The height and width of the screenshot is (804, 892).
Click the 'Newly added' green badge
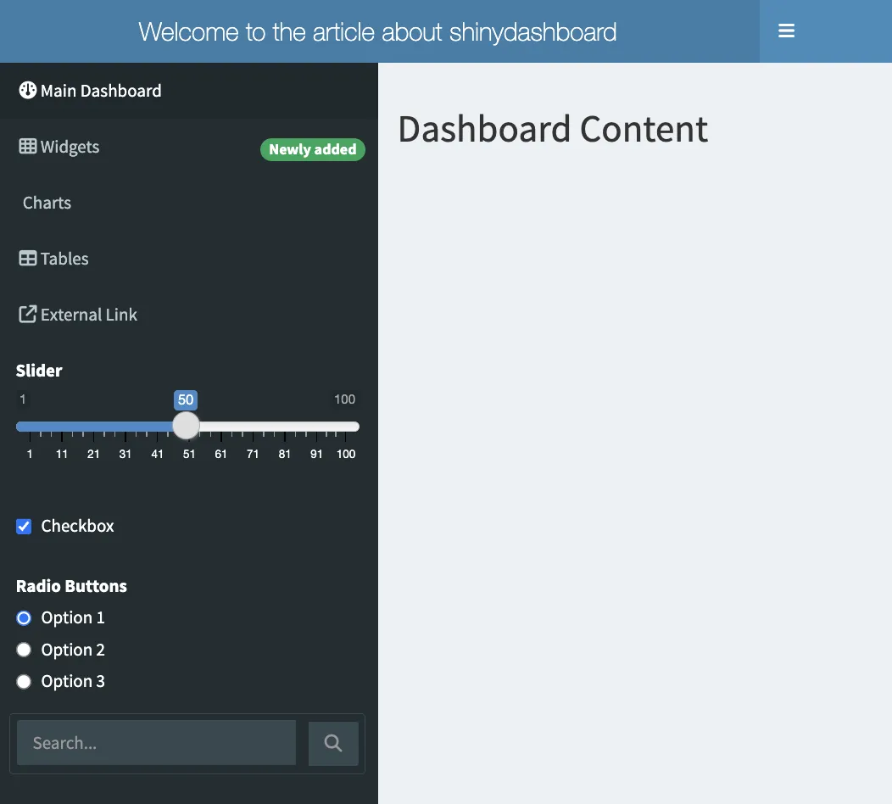coord(312,150)
